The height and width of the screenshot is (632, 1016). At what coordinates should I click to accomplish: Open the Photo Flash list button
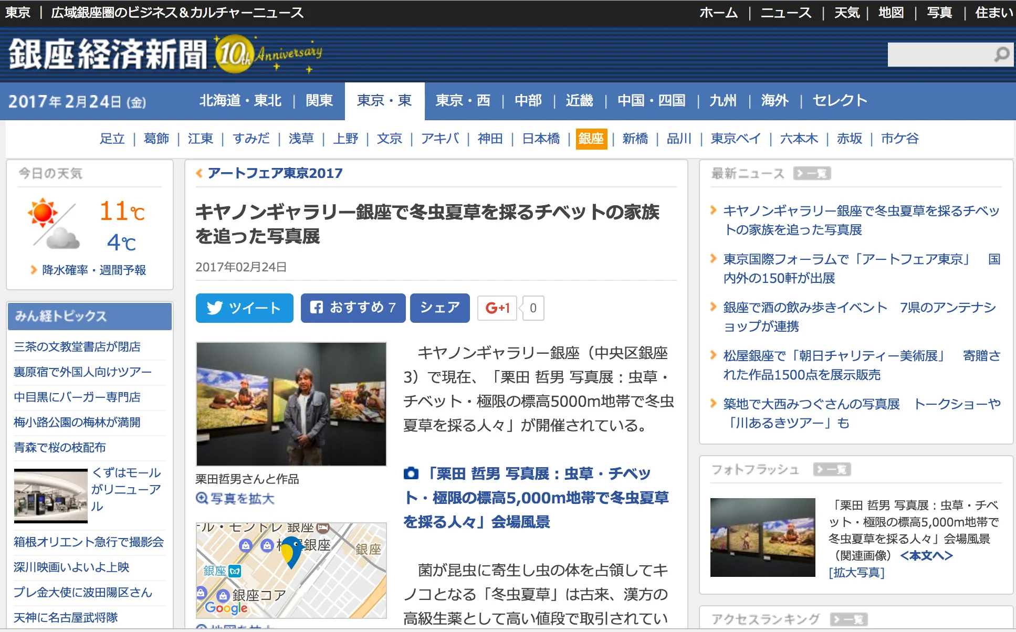[832, 470]
